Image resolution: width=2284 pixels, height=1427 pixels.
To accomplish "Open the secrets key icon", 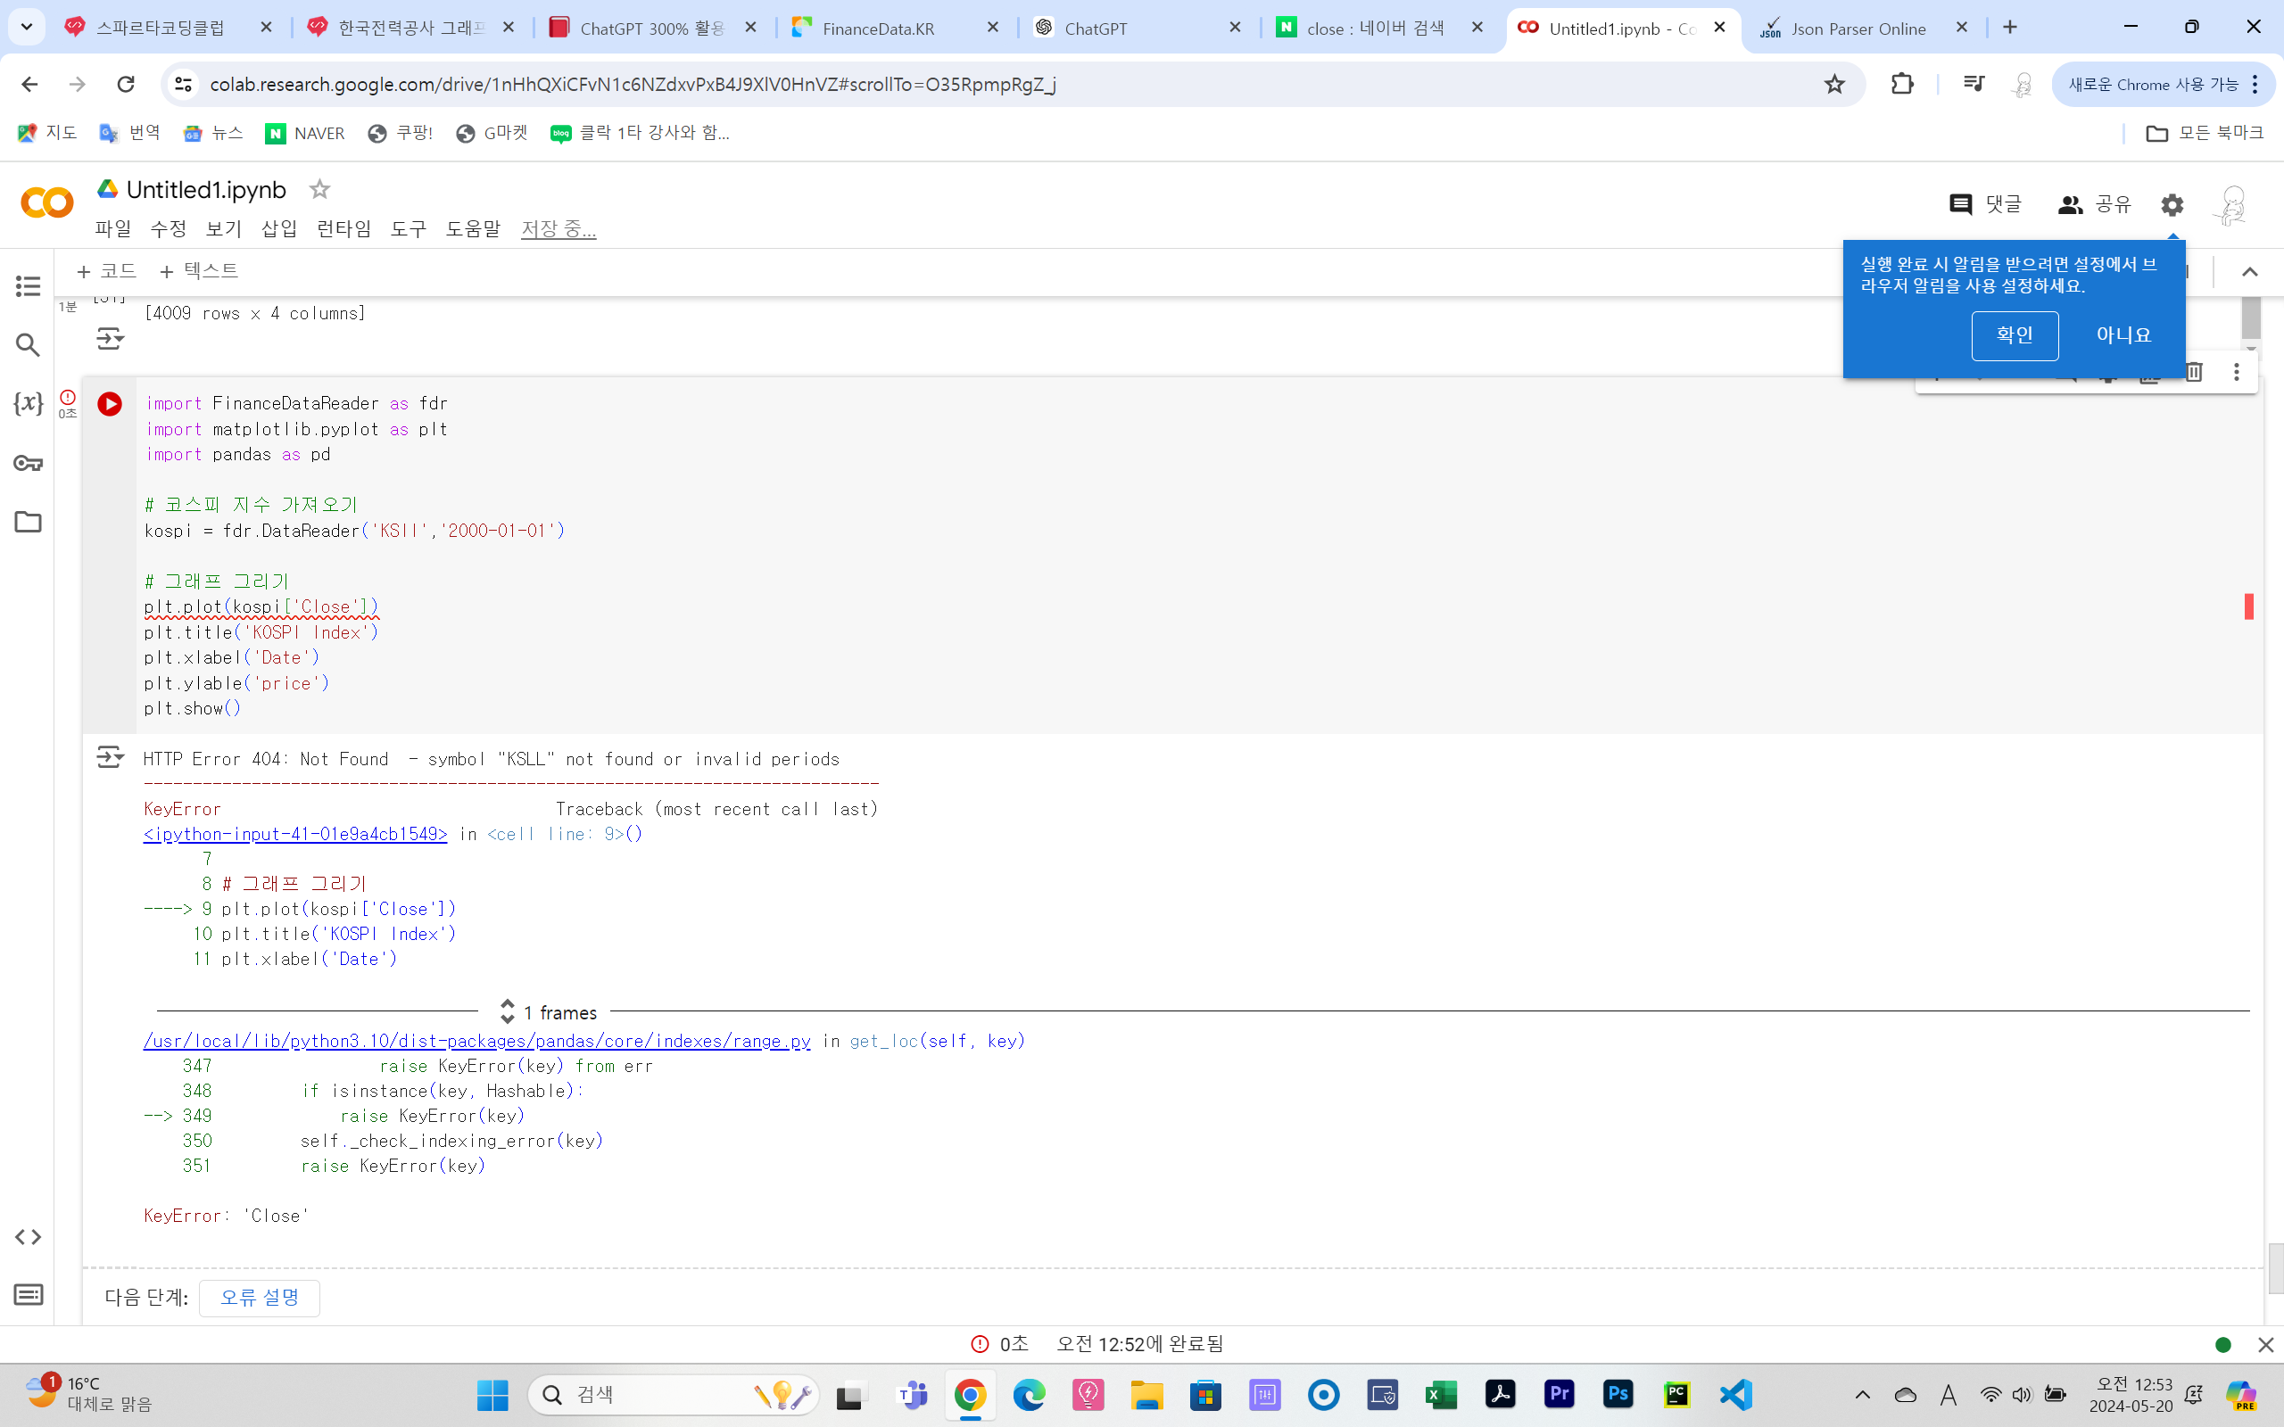I will point(29,463).
